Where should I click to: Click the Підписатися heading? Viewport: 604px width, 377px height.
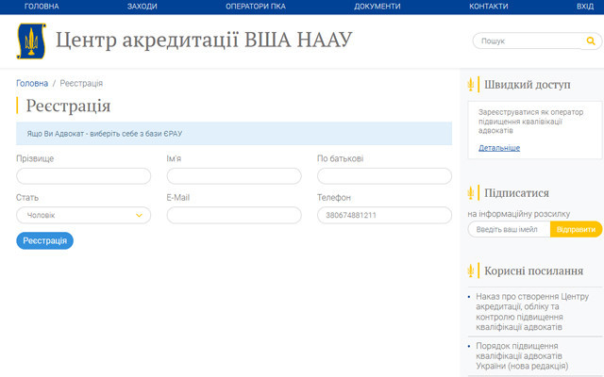coord(516,192)
